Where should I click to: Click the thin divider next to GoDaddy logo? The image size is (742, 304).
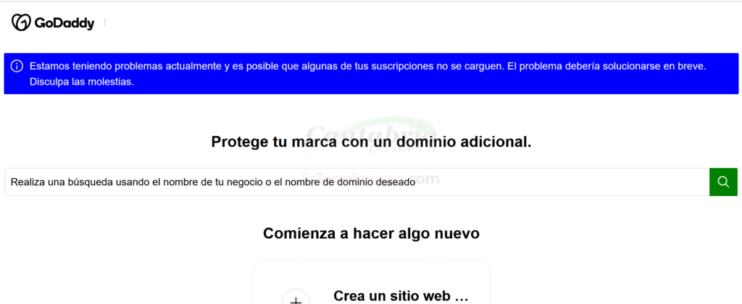pyautogui.click(x=105, y=23)
